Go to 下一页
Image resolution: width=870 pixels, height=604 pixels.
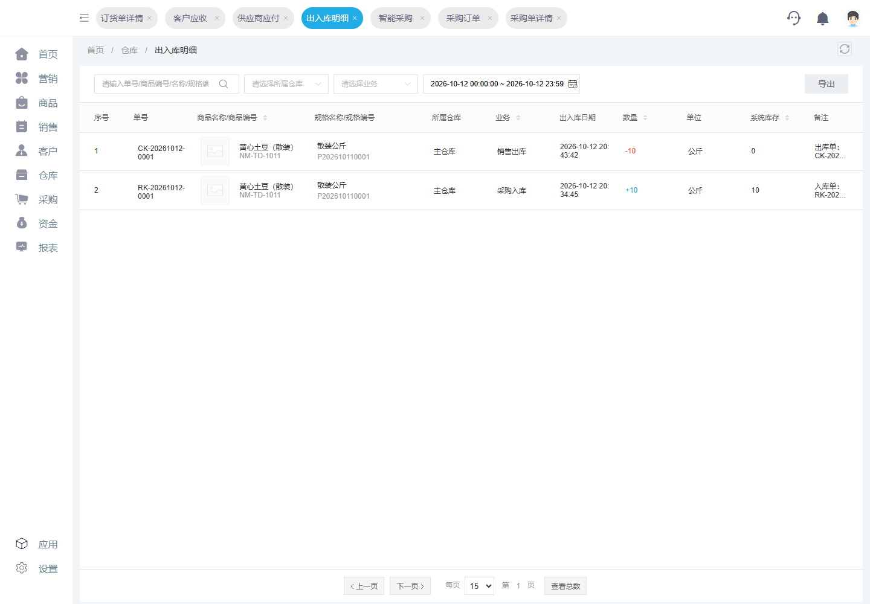click(x=410, y=586)
